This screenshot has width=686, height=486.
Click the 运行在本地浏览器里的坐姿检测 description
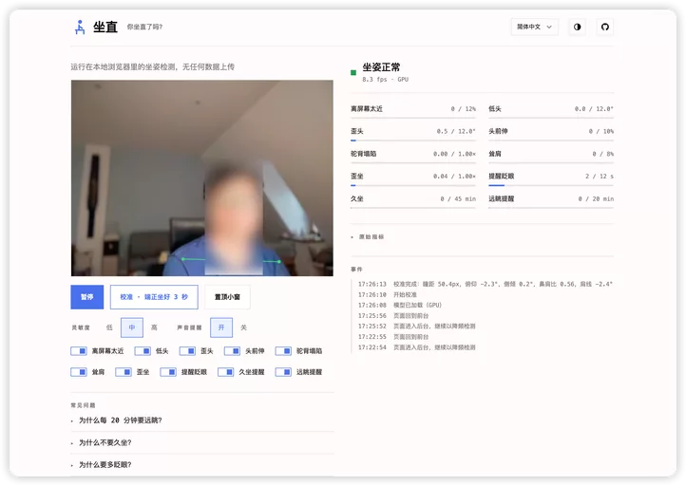(153, 66)
